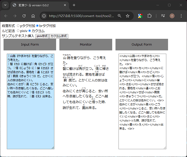Select the brタグ付加 radio option

pyautogui.click(x=37, y=26)
